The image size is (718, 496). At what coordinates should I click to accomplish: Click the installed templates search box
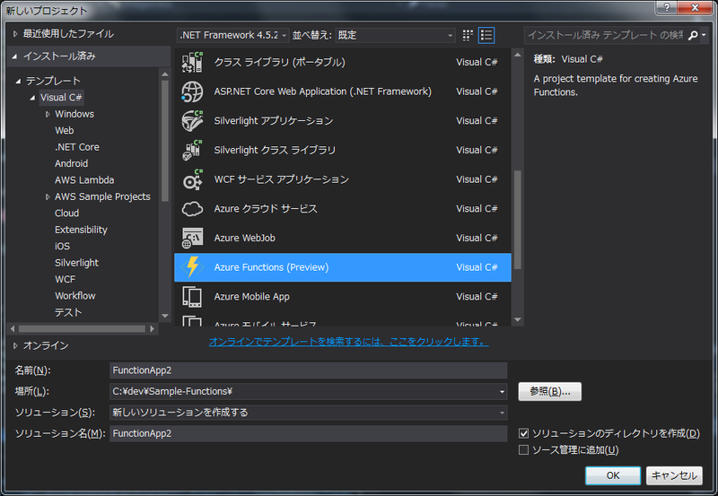pyautogui.click(x=604, y=35)
